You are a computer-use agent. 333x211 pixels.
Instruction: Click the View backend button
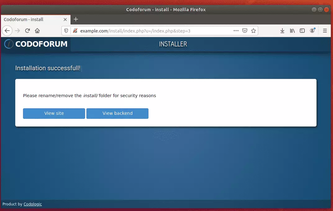117,114
